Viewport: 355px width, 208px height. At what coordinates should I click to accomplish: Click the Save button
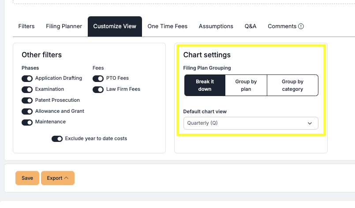pos(27,178)
